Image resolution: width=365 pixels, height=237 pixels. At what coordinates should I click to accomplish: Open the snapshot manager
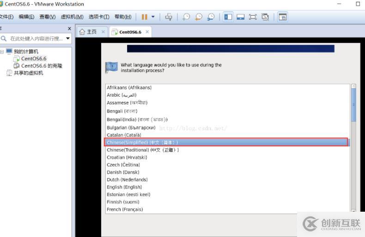coord(211,17)
